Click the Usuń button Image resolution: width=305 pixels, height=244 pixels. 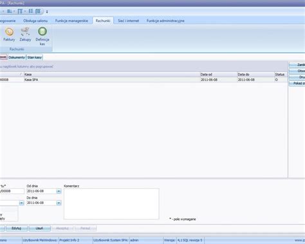pos(40,229)
